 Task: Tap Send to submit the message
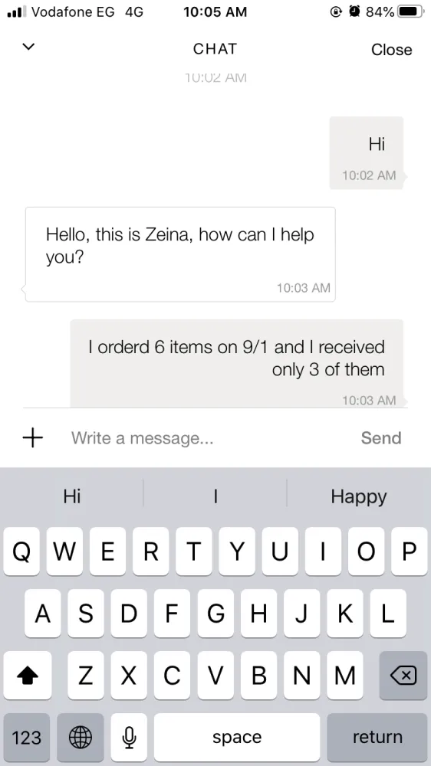pyautogui.click(x=381, y=437)
